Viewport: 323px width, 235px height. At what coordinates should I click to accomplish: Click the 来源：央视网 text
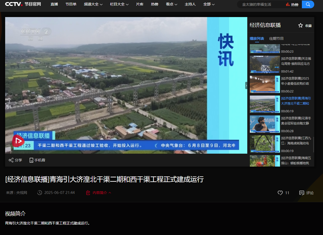point(17,193)
